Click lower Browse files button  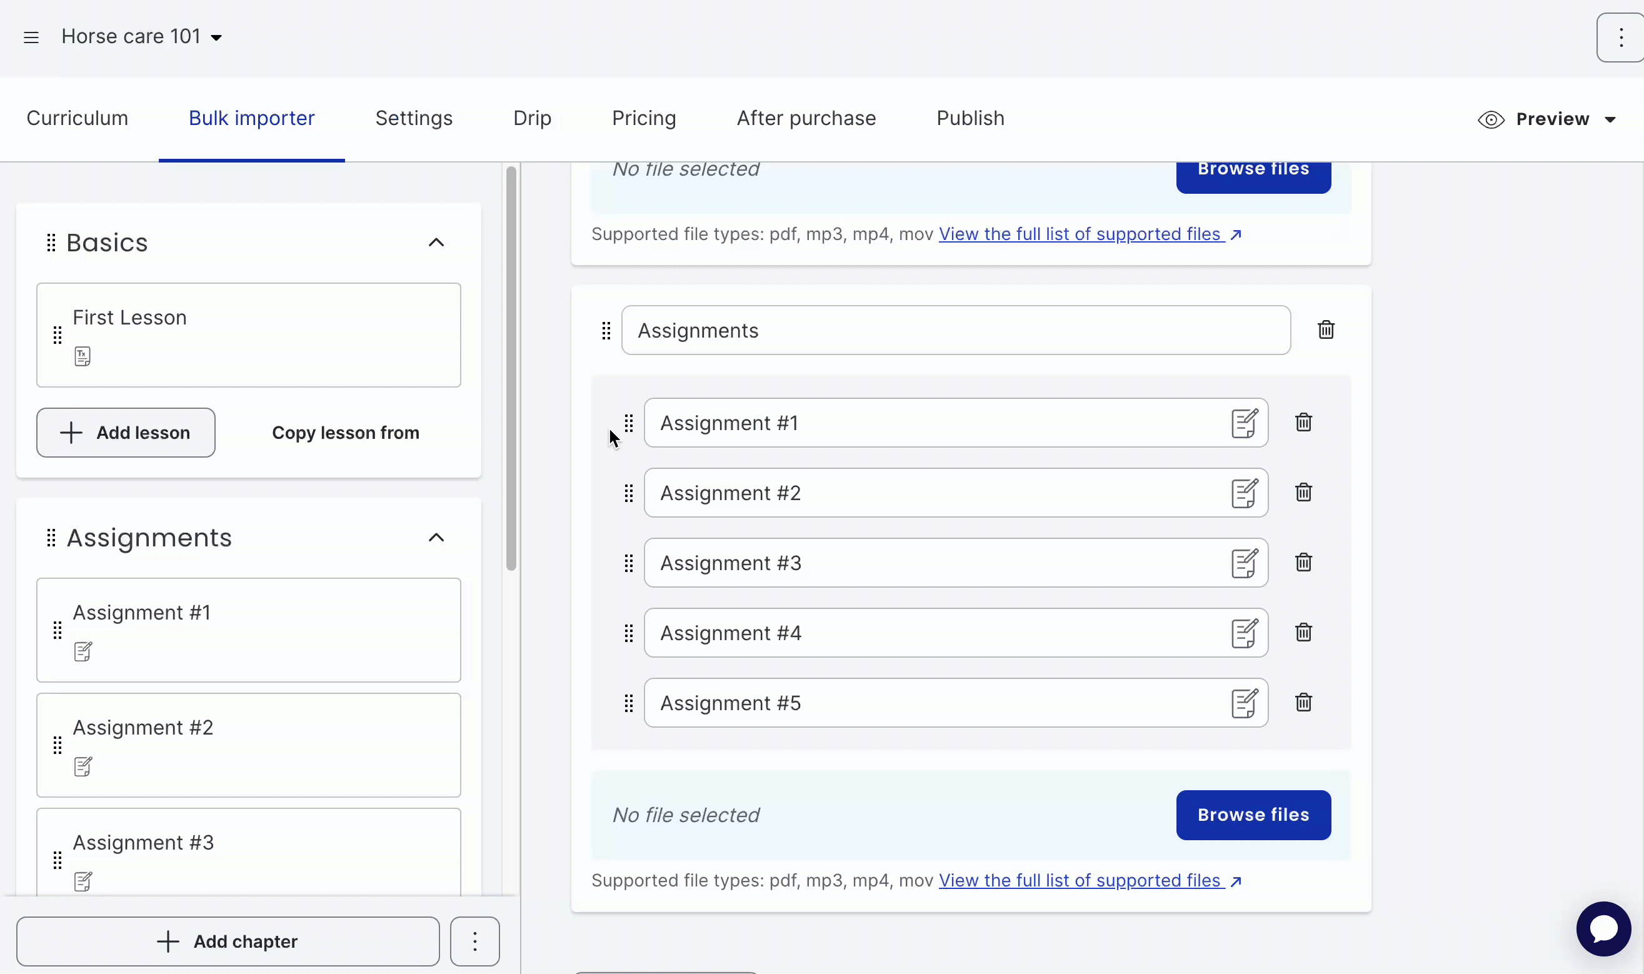(x=1253, y=815)
